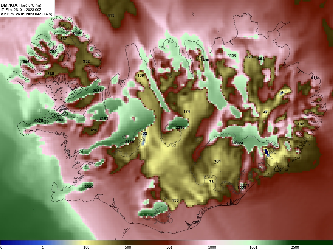333x250 pixels.
Task: Click the colour scale label 500
Action: pos(128,247)
